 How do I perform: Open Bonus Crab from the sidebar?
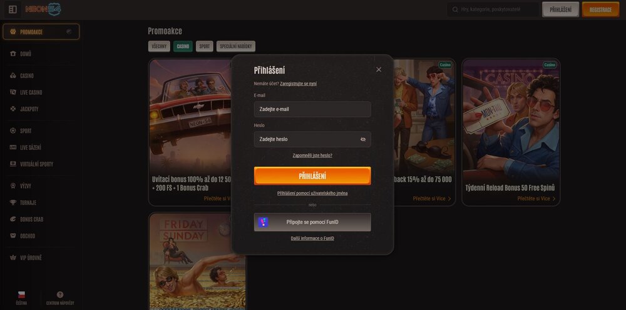pyautogui.click(x=31, y=219)
